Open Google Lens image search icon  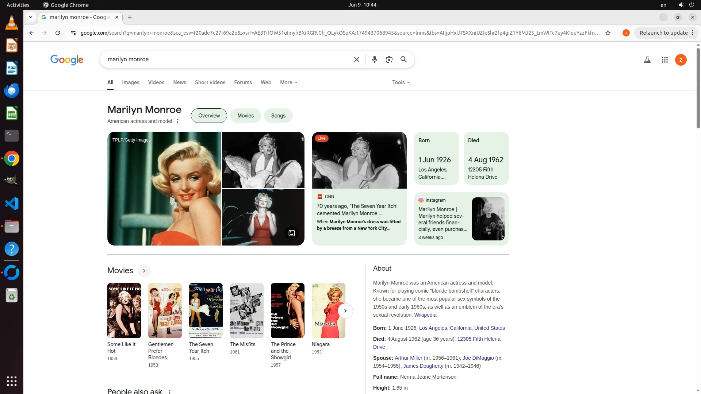tap(389, 59)
